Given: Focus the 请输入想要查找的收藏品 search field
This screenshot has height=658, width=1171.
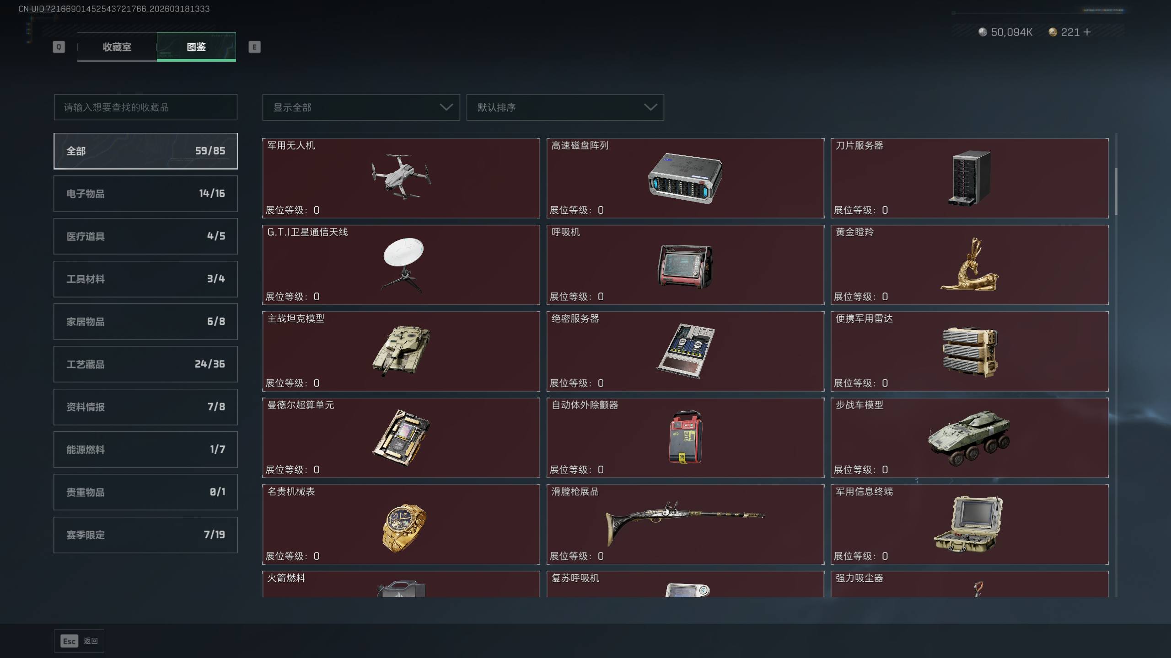Looking at the screenshot, I should click(145, 107).
